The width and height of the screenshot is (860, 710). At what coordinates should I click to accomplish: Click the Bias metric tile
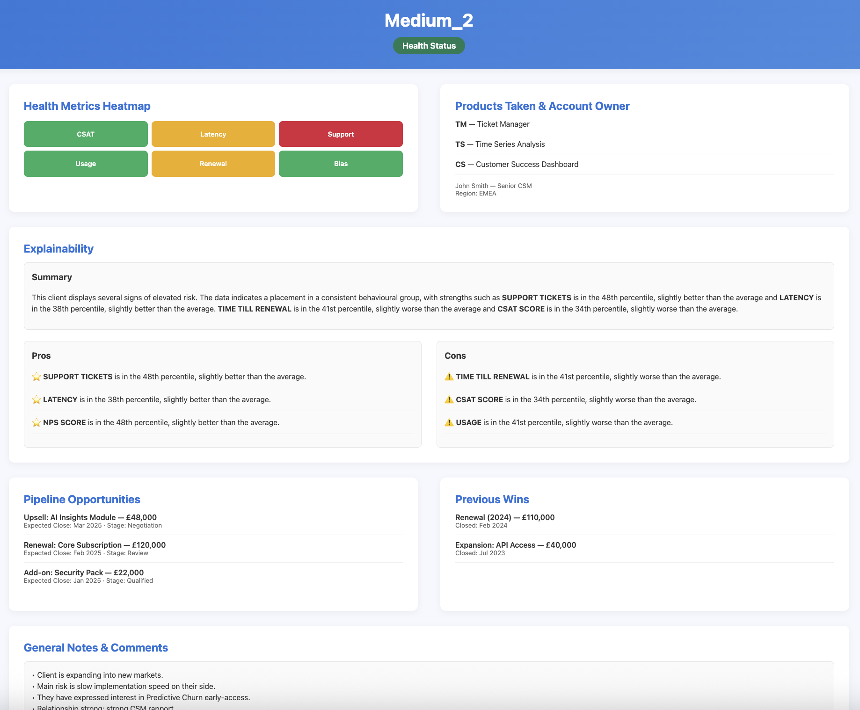(341, 164)
